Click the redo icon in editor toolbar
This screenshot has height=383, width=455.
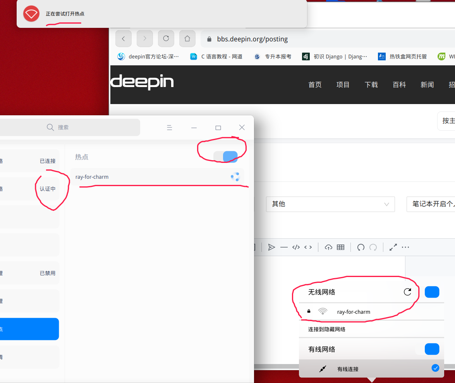[373, 247]
